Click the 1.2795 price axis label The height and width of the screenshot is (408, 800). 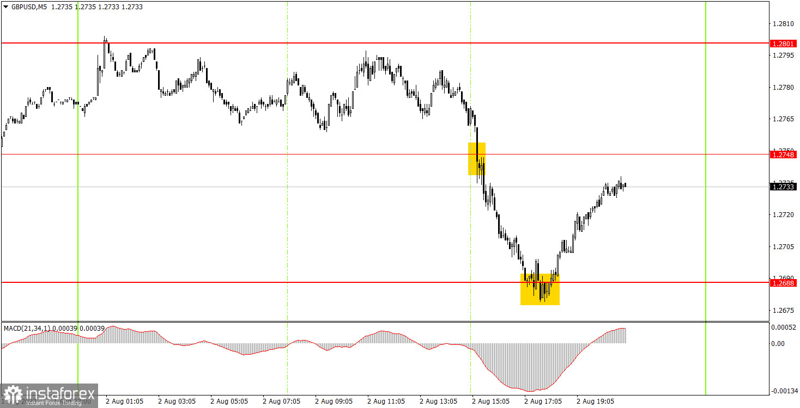(783, 55)
